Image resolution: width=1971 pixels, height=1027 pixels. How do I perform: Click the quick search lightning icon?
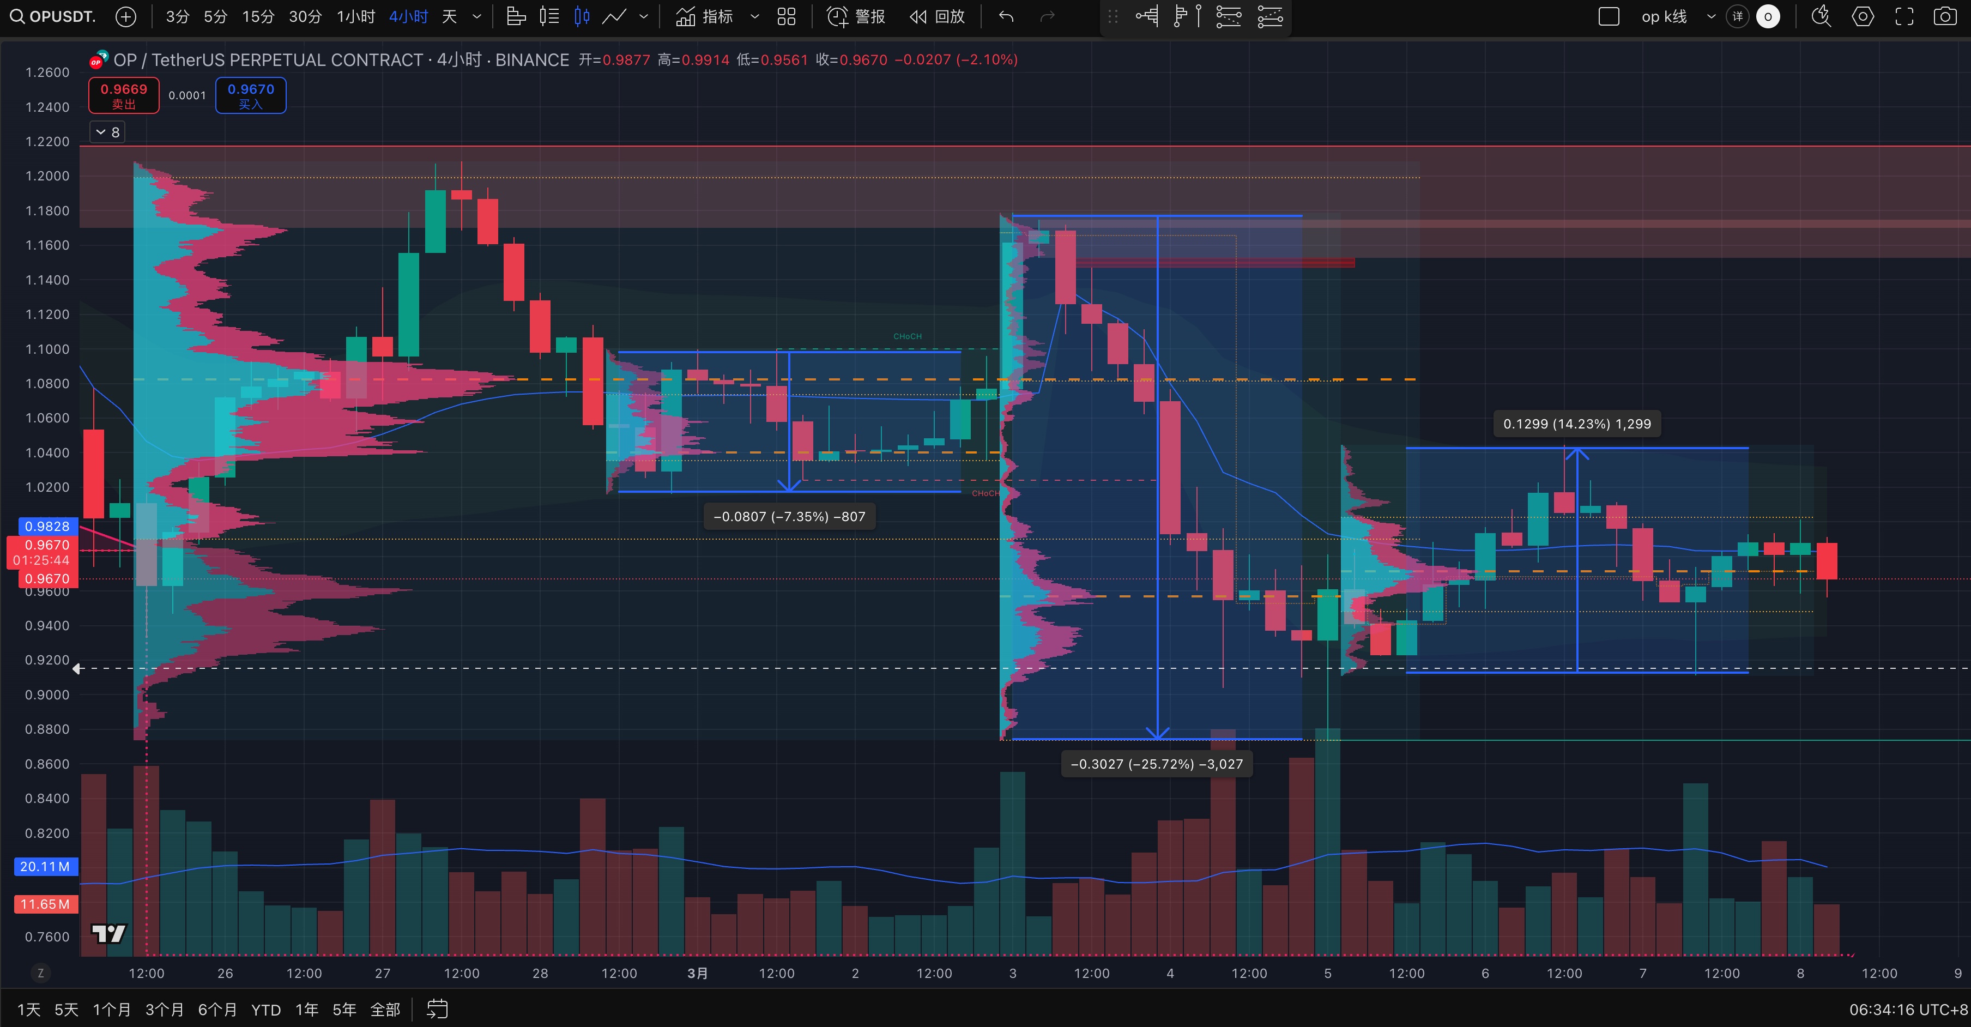click(x=1821, y=16)
